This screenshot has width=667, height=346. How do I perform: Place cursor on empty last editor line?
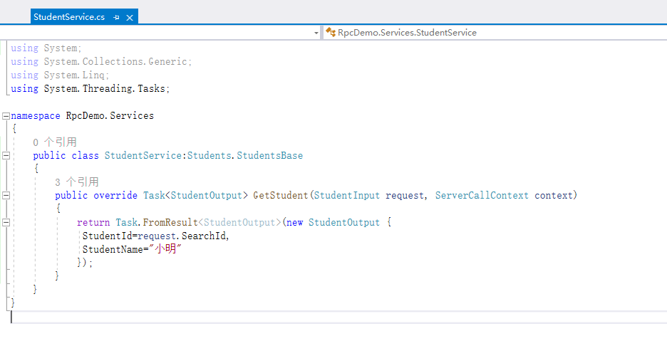pyautogui.click(x=338, y=317)
